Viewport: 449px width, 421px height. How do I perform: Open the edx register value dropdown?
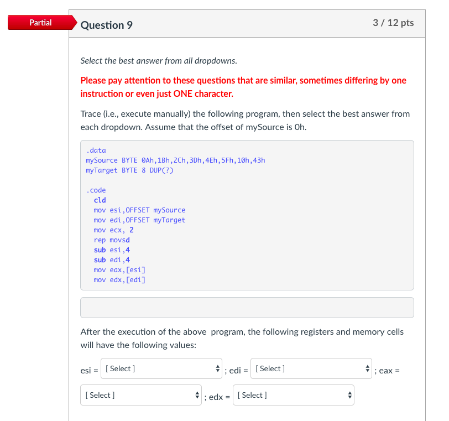pyautogui.click(x=293, y=395)
